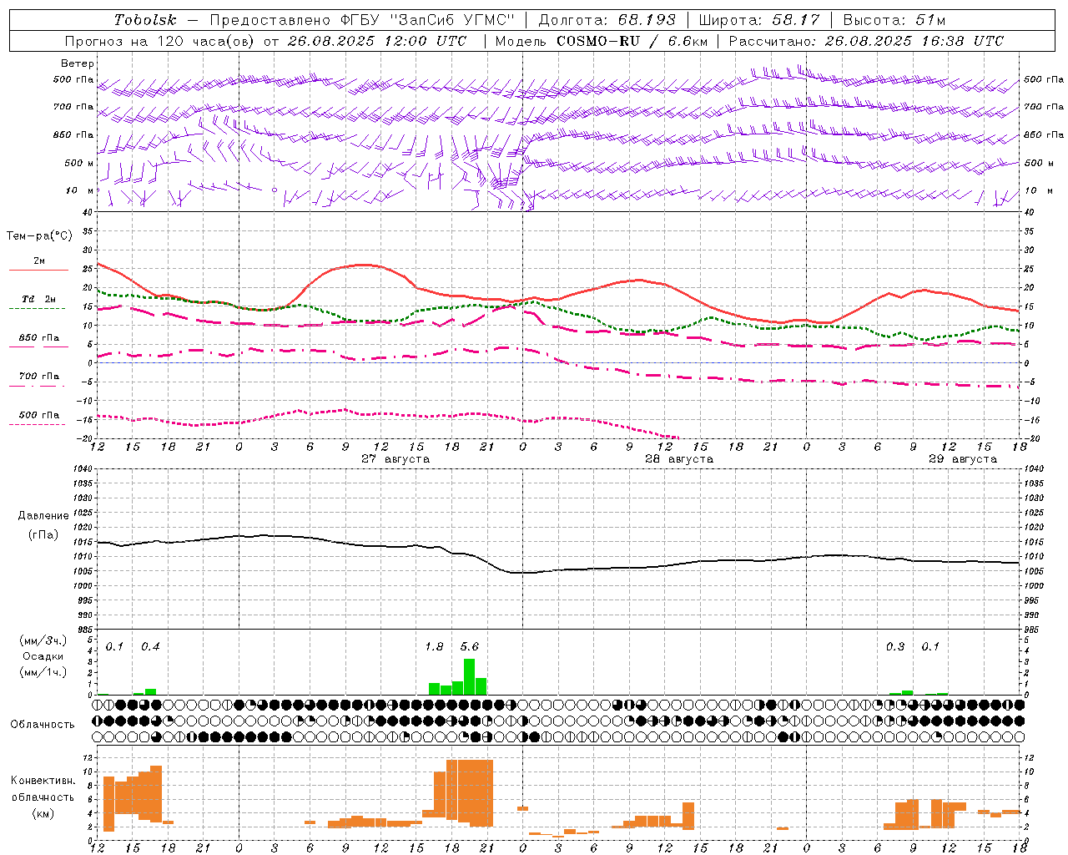Click the (мм/1ч.) precipitation unit label
1068x855 pixels.
click(x=43, y=672)
